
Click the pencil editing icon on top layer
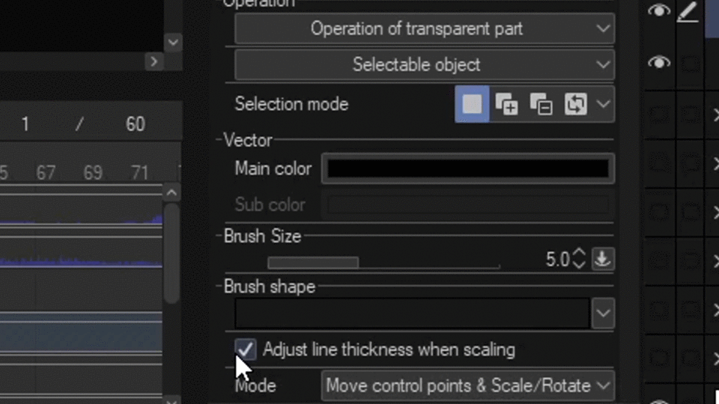coord(688,11)
